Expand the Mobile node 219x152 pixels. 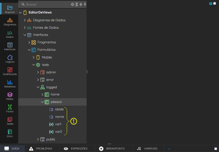(x=34, y=57)
